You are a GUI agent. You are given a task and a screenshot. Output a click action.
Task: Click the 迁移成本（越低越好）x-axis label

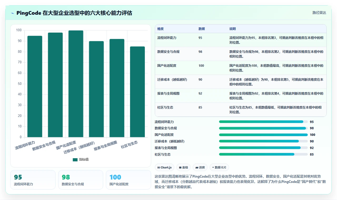point(80,148)
